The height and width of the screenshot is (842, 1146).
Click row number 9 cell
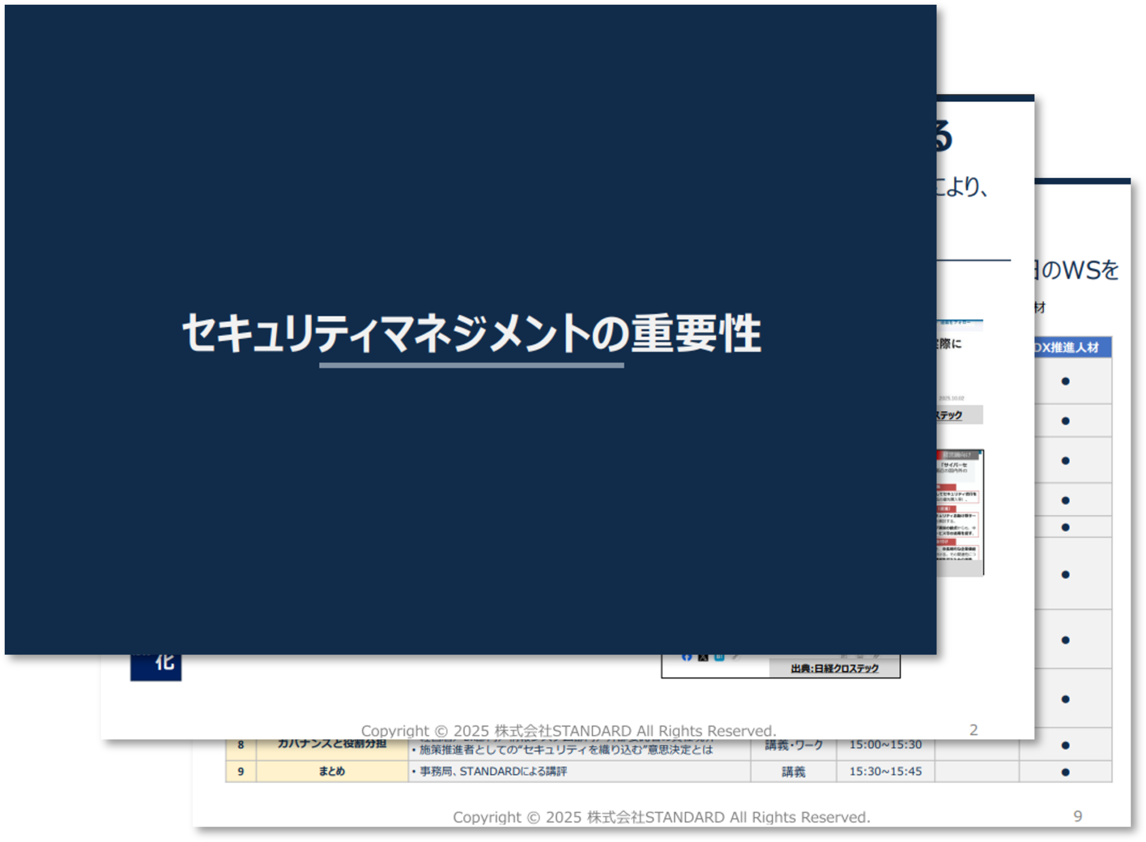point(241,772)
